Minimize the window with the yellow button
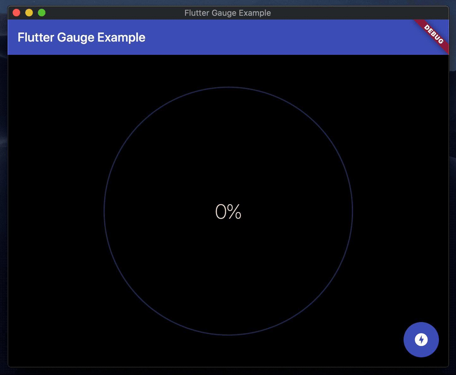Image resolution: width=456 pixels, height=375 pixels. click(x=29, y=13)
